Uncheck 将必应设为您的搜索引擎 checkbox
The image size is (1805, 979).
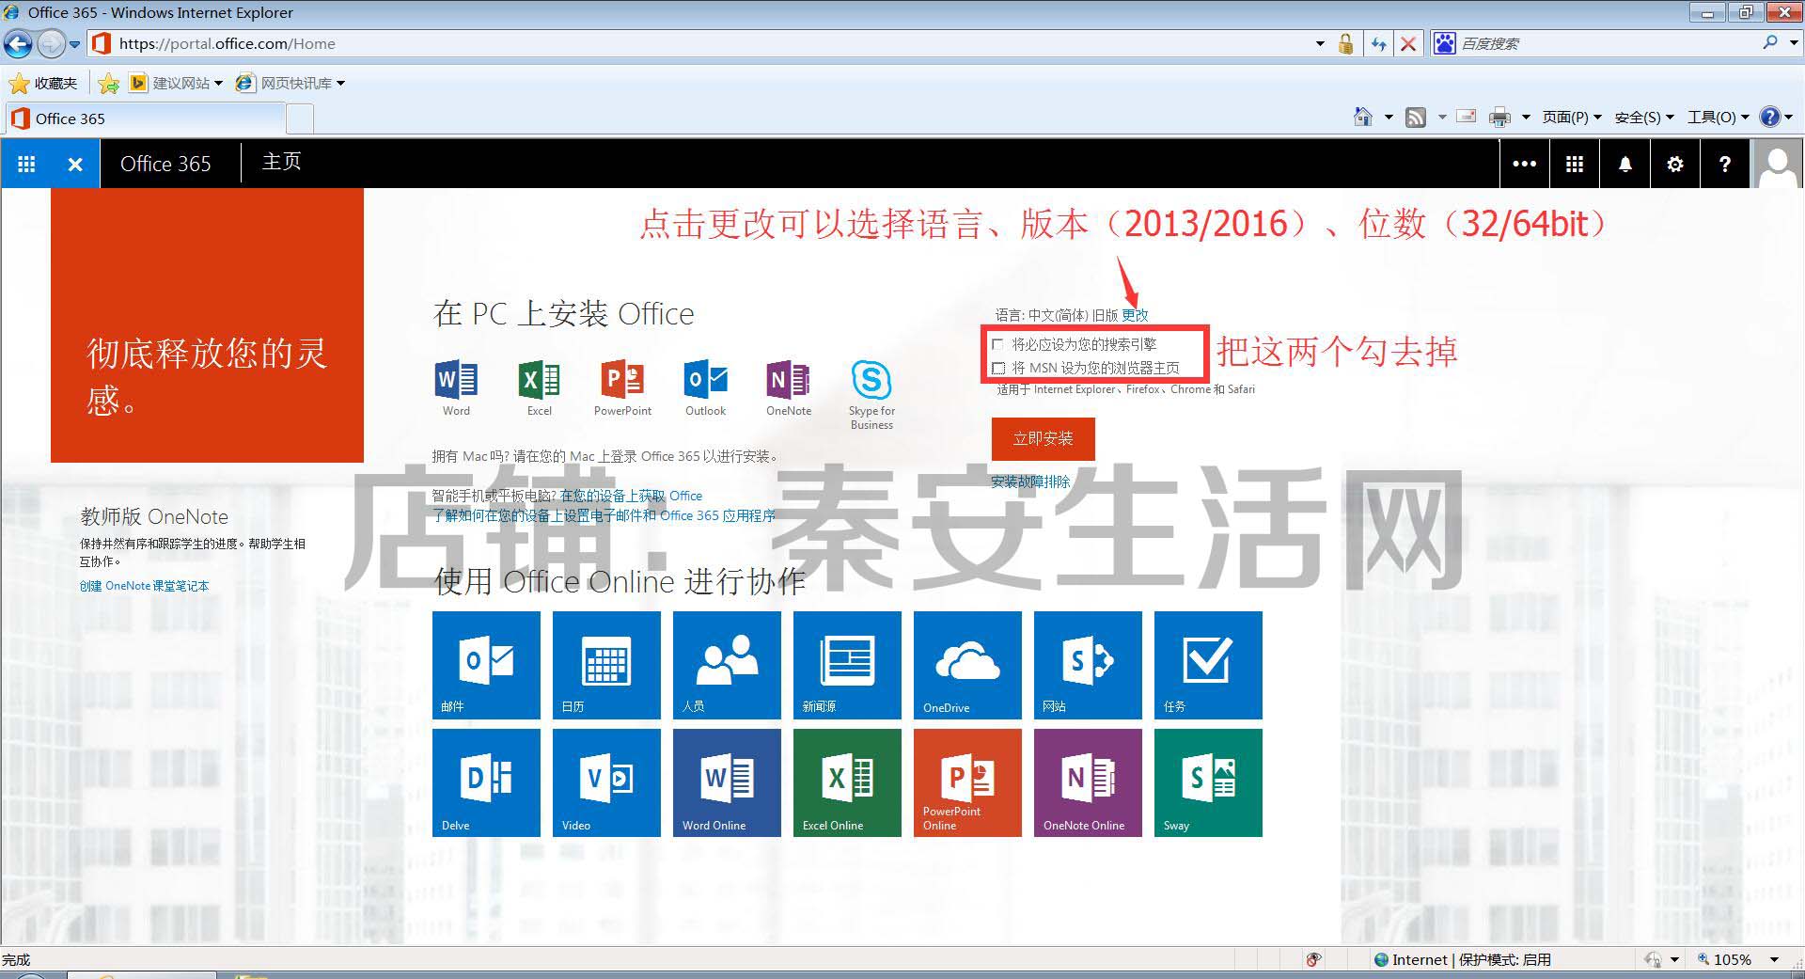(x=998, y=344)
